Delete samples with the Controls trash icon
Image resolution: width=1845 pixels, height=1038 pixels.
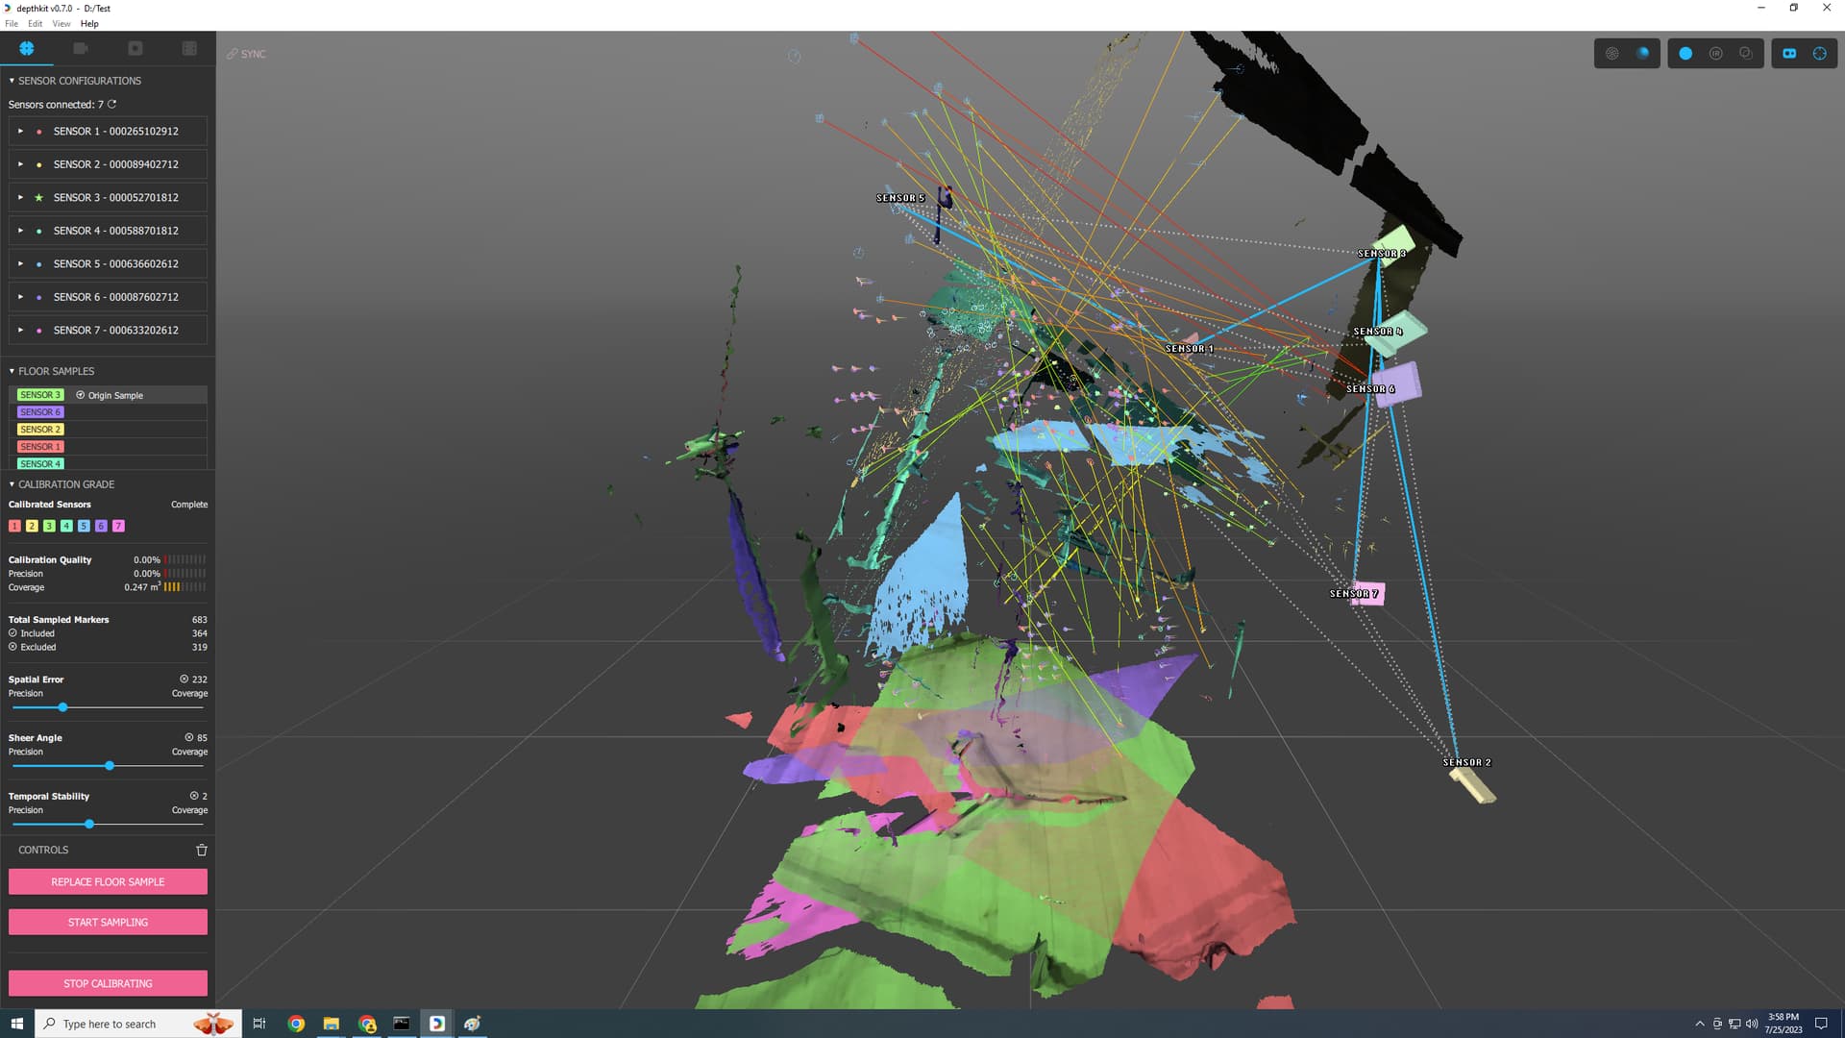[x=202, y=850]
